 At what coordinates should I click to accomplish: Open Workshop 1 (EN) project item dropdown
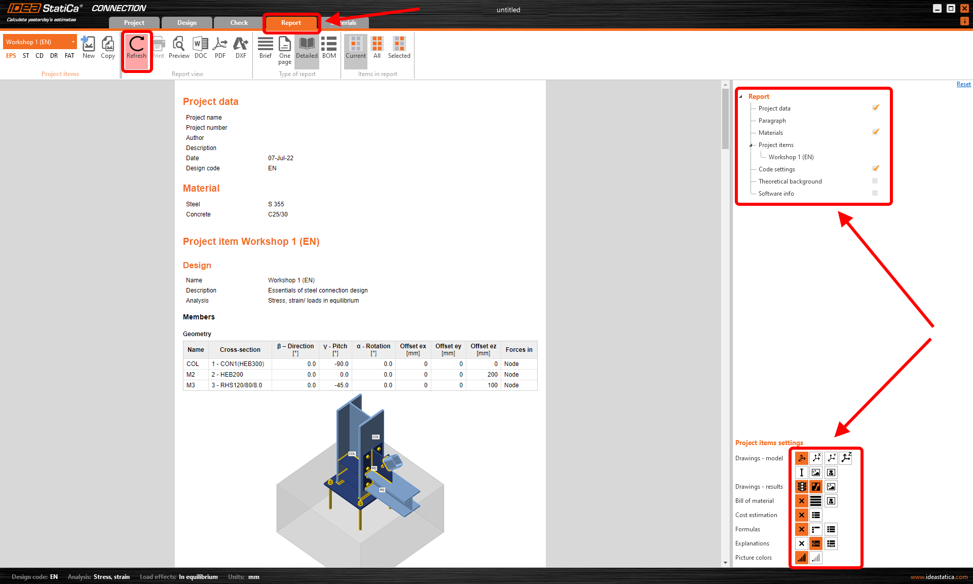(73, 42)
